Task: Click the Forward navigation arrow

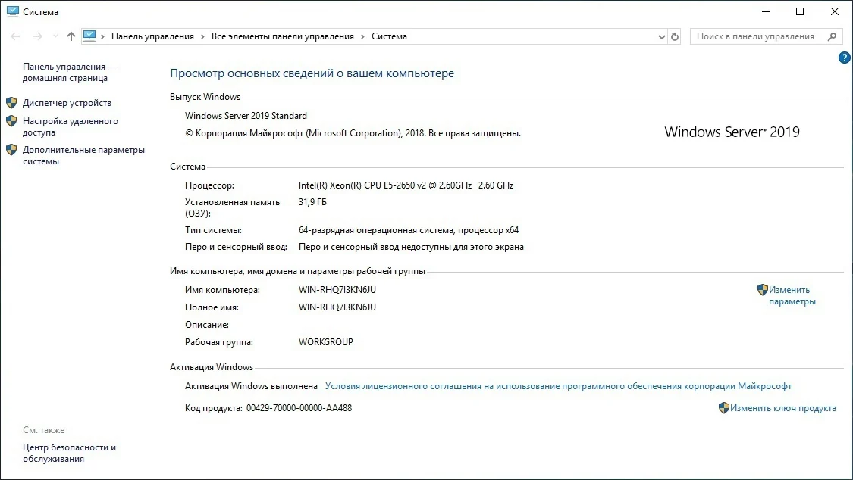Action: coord(38,36)
